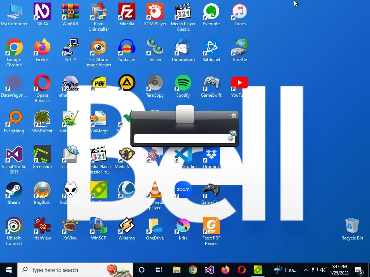The height and width of the screenshot is (277, 370).
Task: Select the Audacity desktop shortcut
Action: tap(127, 50)
